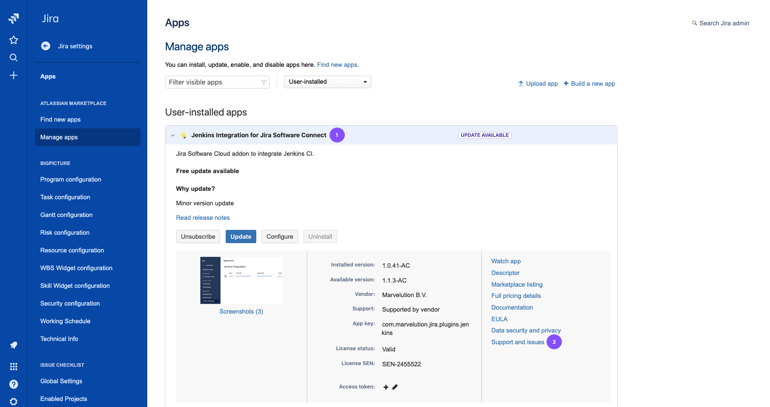The image size is (770, 407).
Task: Open Full pricing details link
Action: pyautogui.click(x=516, y=296)
